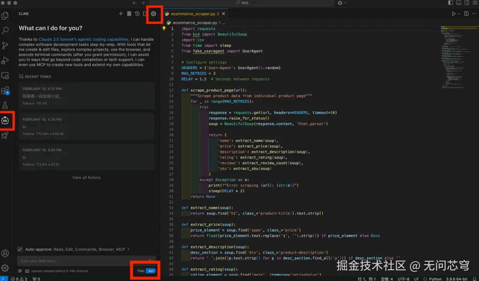Toggle bottom panel layout button
479x281 pixels.
point(458,3)
